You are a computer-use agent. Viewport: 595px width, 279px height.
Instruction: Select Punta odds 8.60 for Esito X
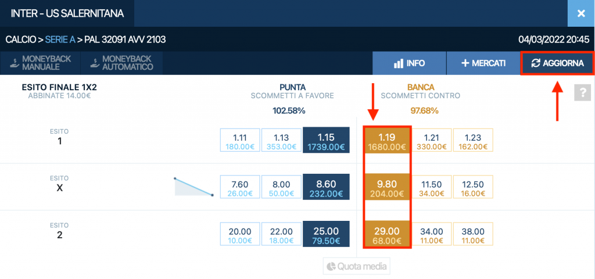(325, 188)
